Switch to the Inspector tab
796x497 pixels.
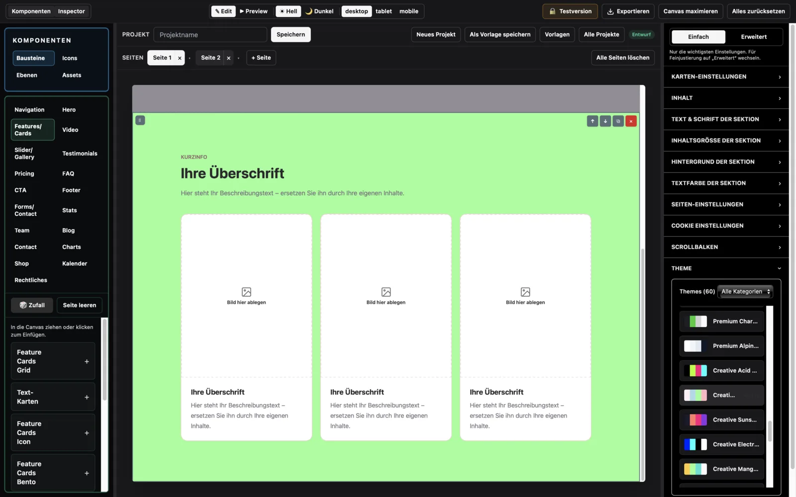point(71,11)
